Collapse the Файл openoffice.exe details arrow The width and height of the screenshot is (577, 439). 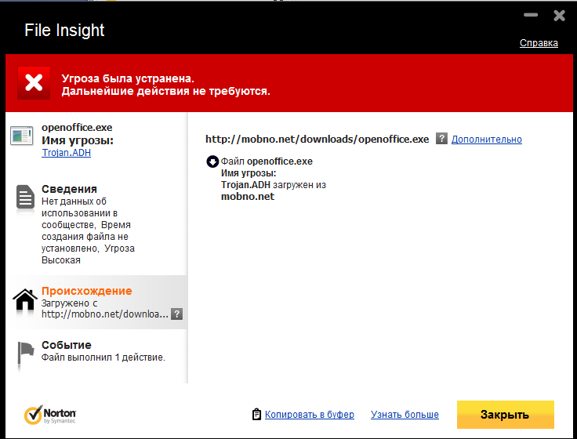point(212,161)
